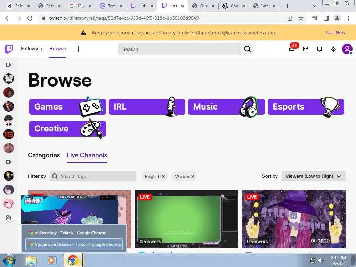
Task: Open the Games category button
Action: coord(67,107)
